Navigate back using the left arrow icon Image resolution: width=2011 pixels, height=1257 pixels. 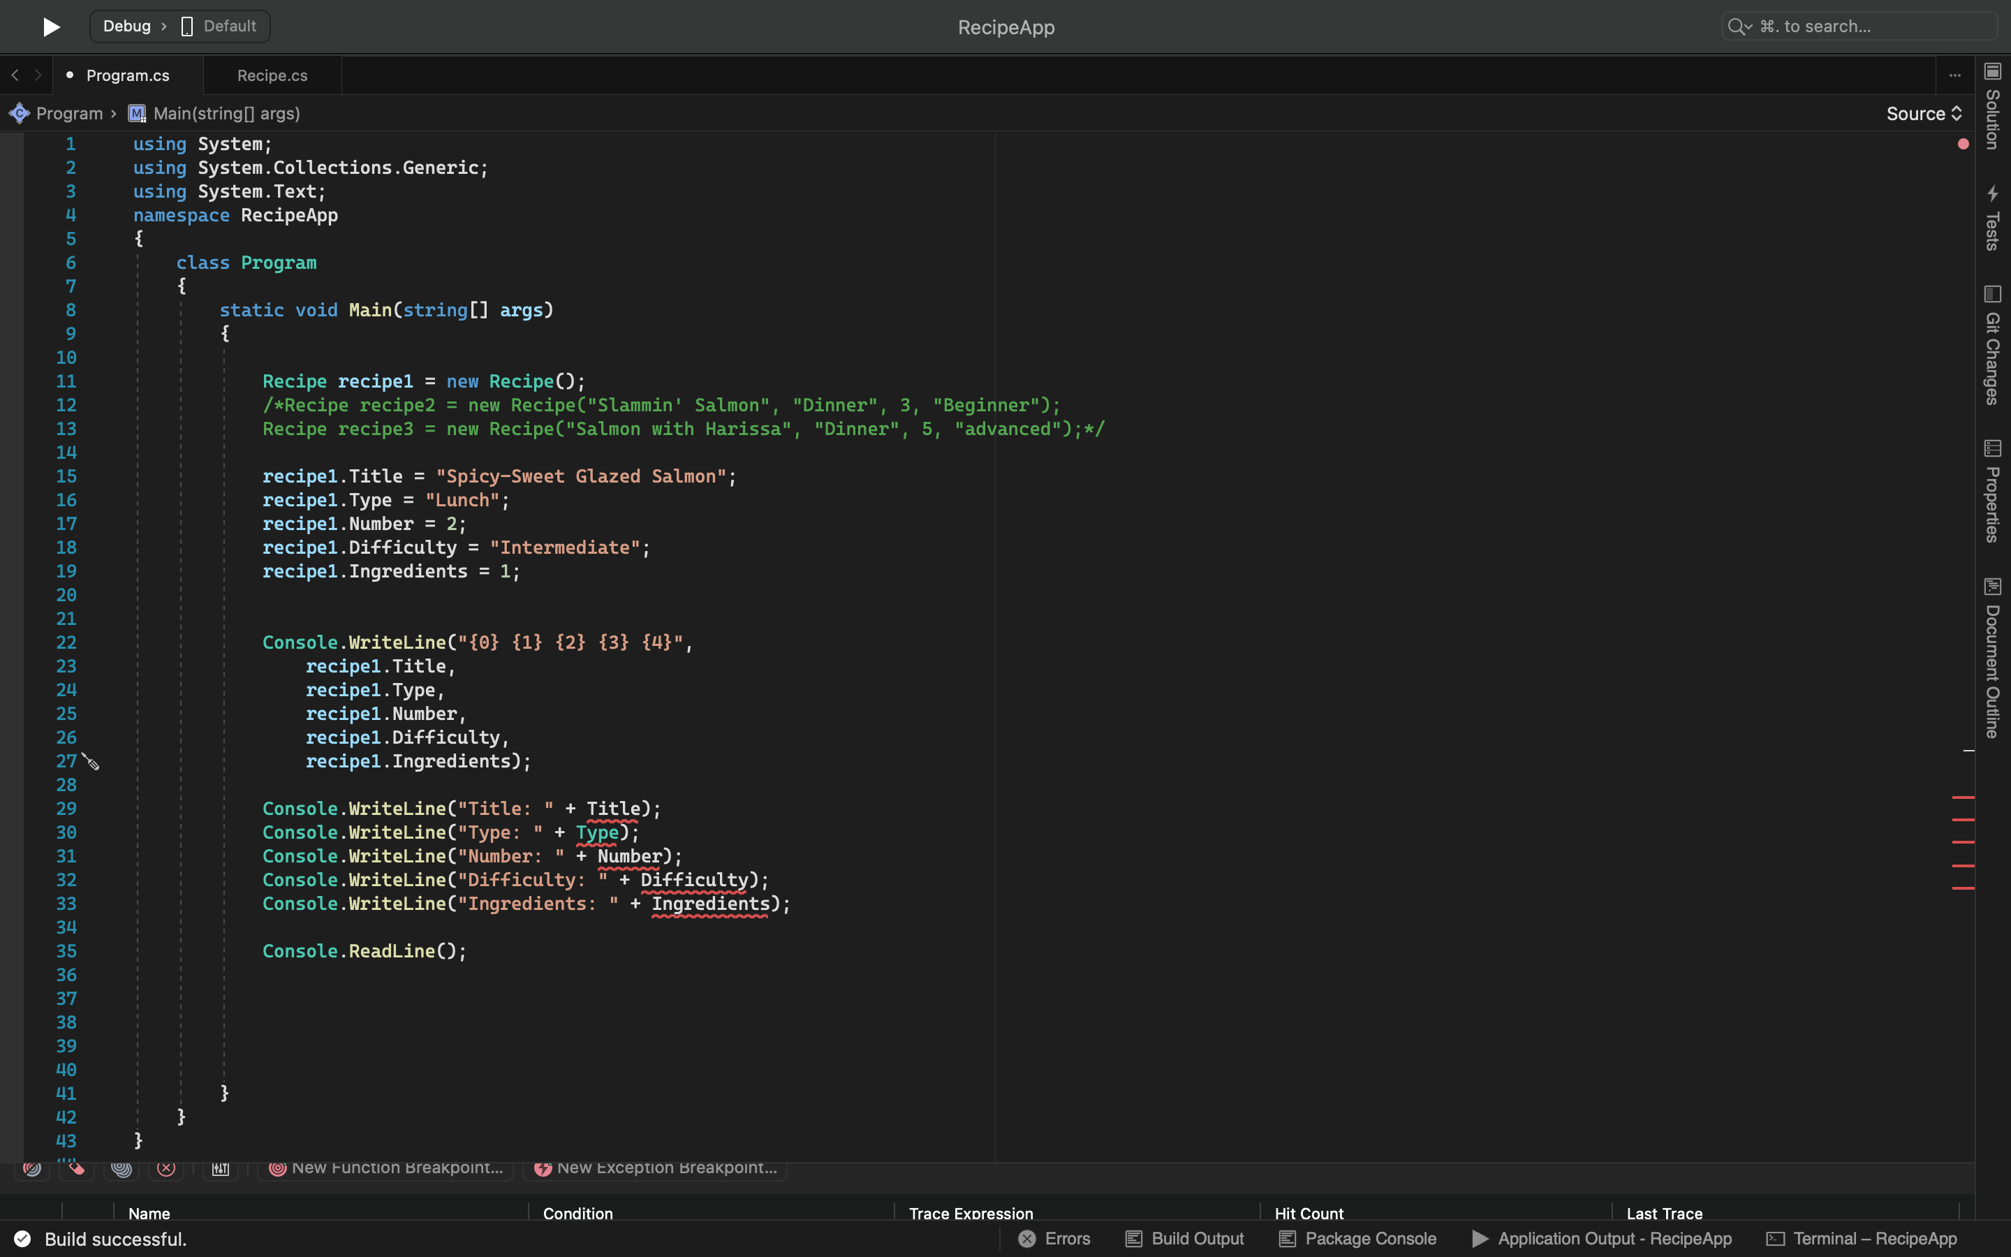click(15, 75)
